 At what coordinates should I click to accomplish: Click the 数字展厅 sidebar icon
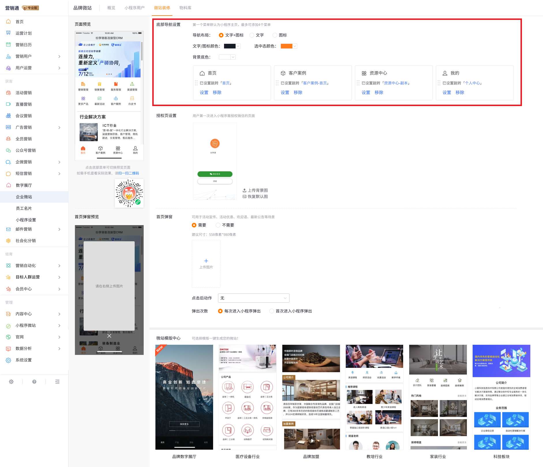9,185
